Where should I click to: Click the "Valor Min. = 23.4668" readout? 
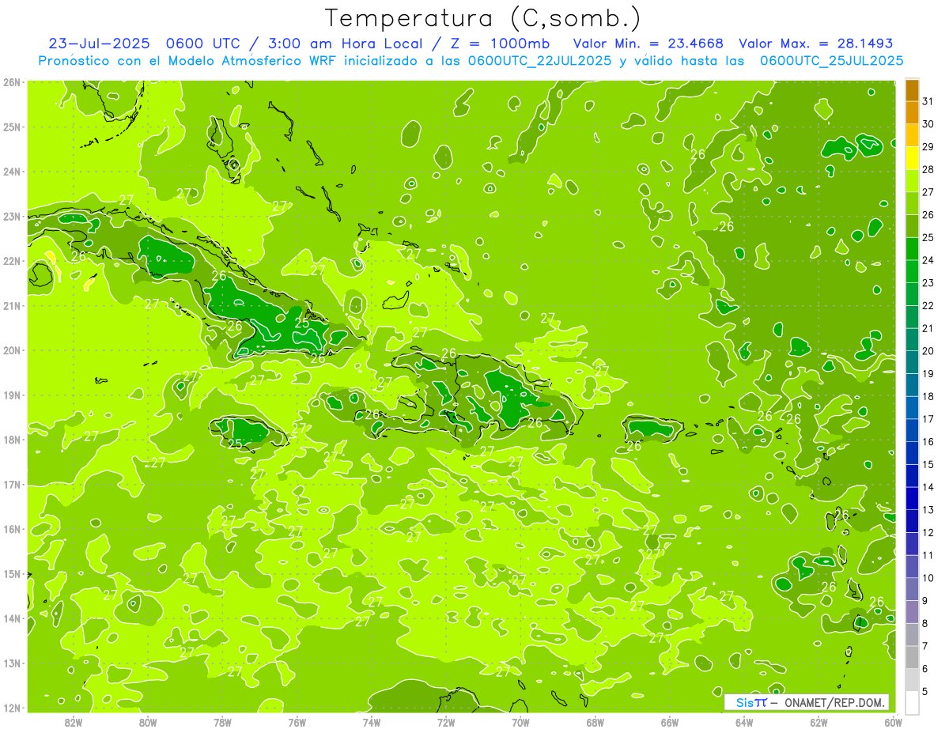point(648,43)
